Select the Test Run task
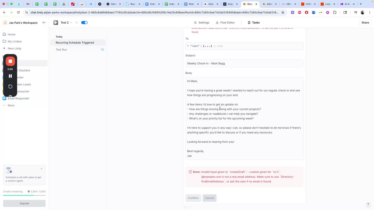Screen dimensions: 374x210 pos(77,50)
